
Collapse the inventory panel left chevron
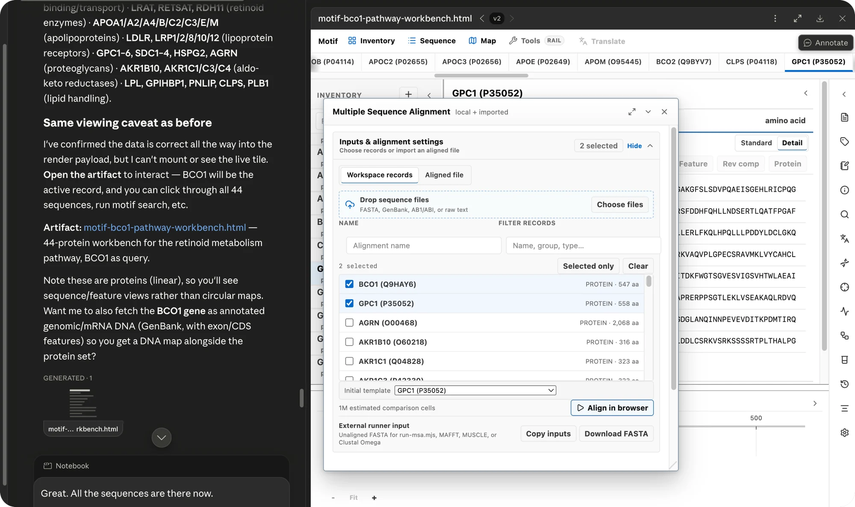[429, 95]
